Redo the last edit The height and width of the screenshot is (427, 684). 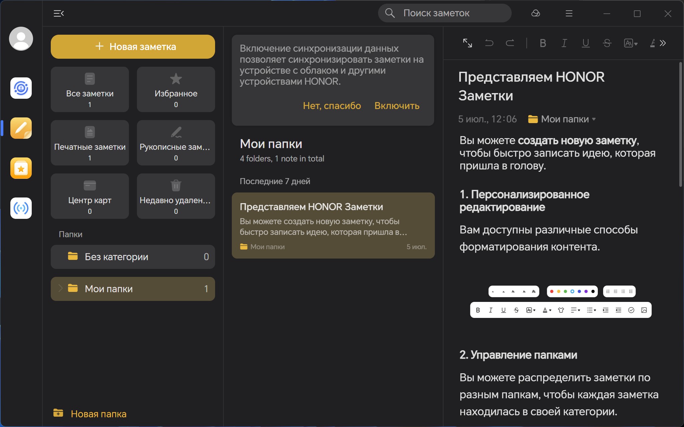510,43
